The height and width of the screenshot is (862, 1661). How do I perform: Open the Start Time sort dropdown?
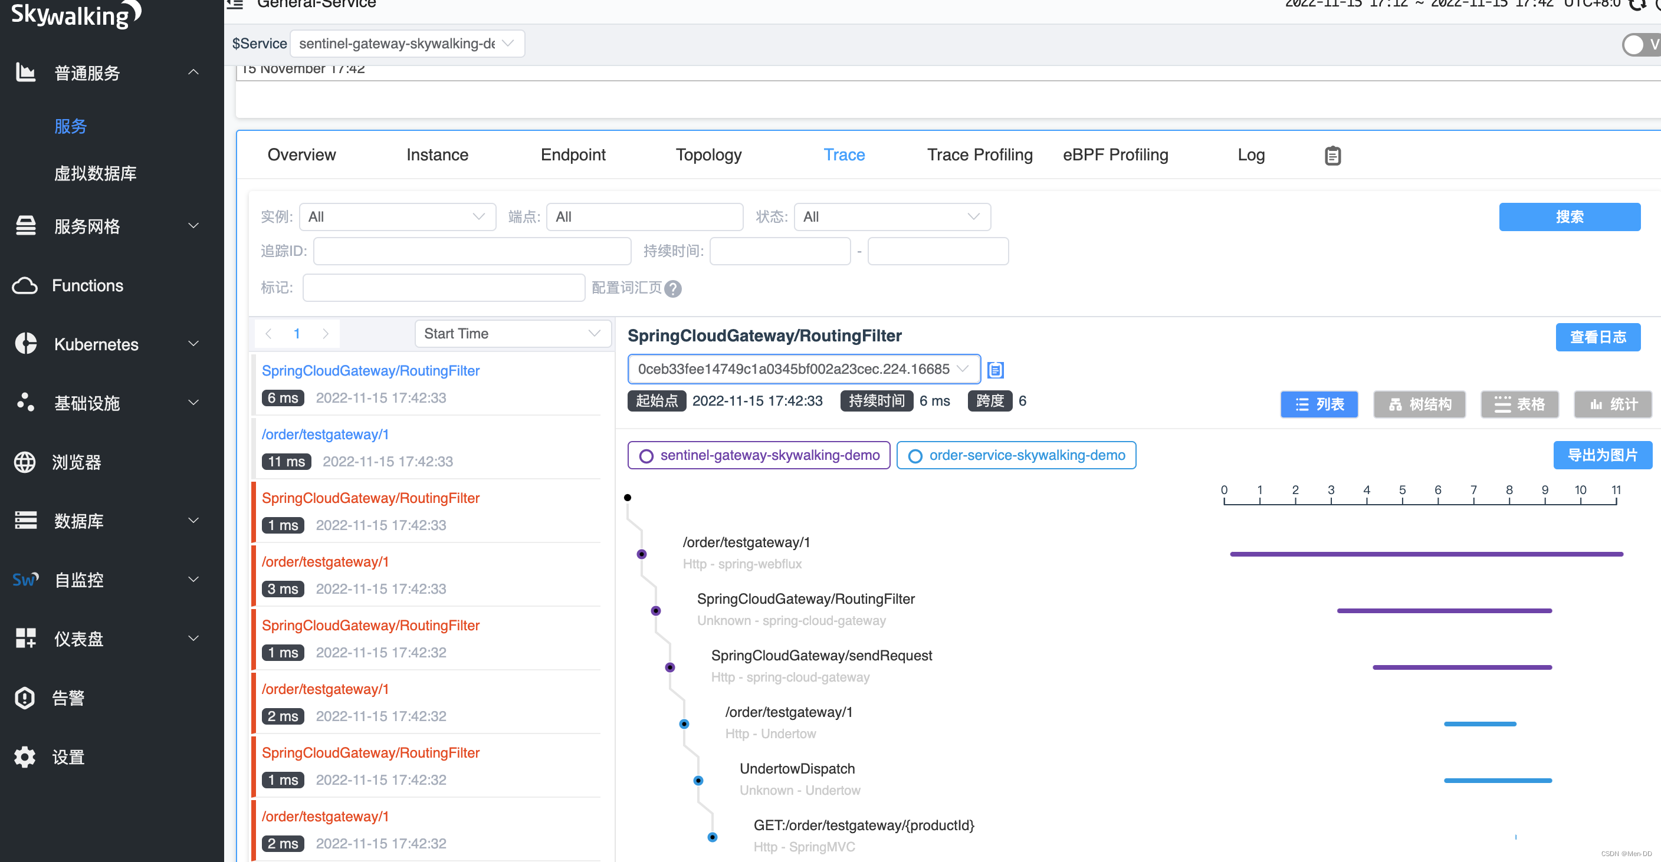[x=513, y=333]
